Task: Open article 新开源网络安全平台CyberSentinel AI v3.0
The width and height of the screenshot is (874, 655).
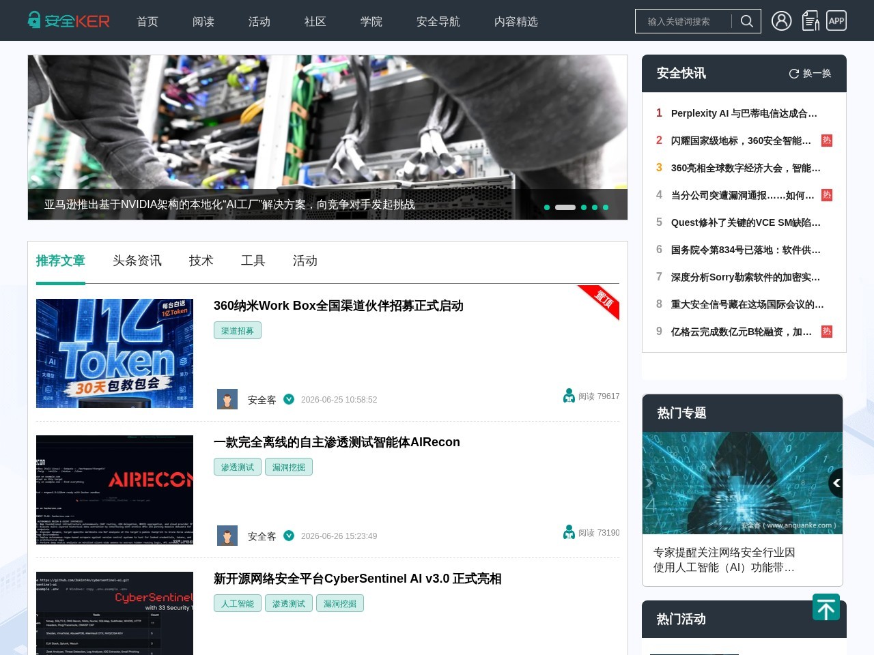Action: pos(358,579)
